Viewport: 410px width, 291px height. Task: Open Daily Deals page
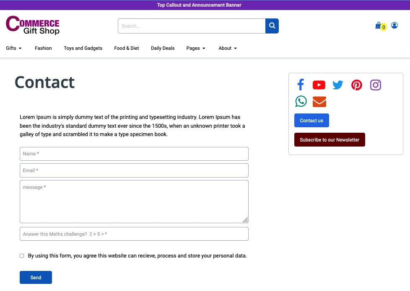pyautogui.click(x=163, y=48)
